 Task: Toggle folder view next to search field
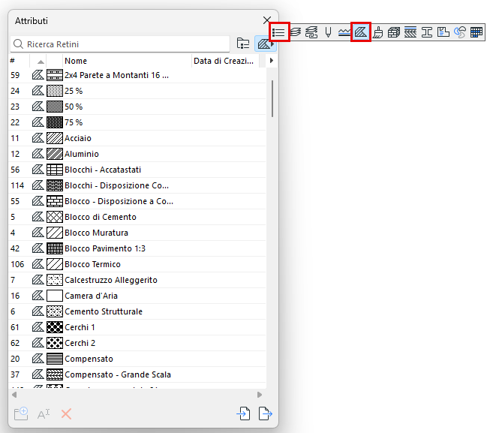(x=243, y=44)
